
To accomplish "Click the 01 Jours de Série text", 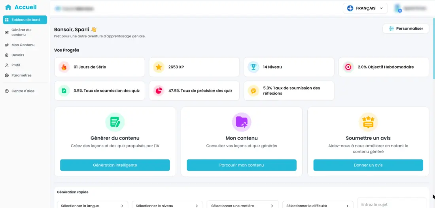I will [90, 67].
